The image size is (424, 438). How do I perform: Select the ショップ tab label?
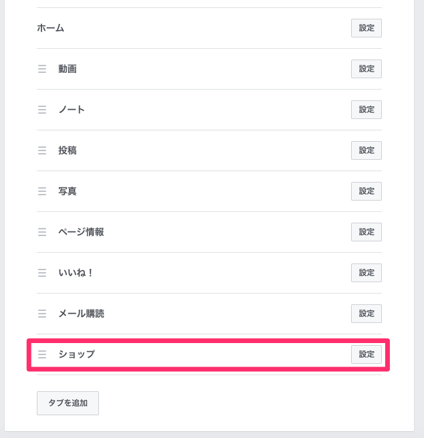(x=76, y=354)
